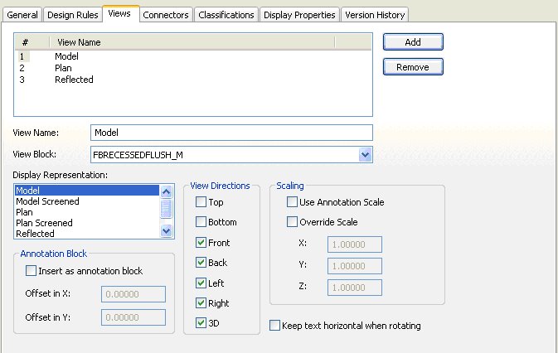Uncheck the Front view direction
The height and width of the screenshot is (353, 558).
[201, 243]
